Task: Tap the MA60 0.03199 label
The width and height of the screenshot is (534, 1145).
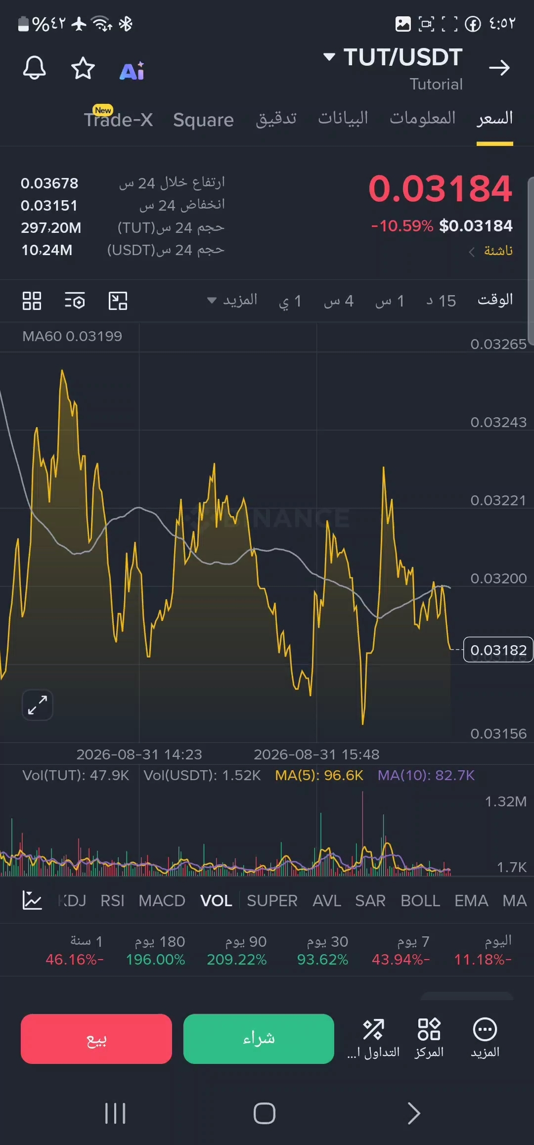Action: [x=72, y=336]
